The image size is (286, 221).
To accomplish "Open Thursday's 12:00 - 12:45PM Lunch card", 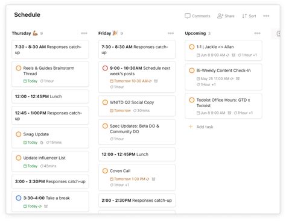I will pos(50,96).
